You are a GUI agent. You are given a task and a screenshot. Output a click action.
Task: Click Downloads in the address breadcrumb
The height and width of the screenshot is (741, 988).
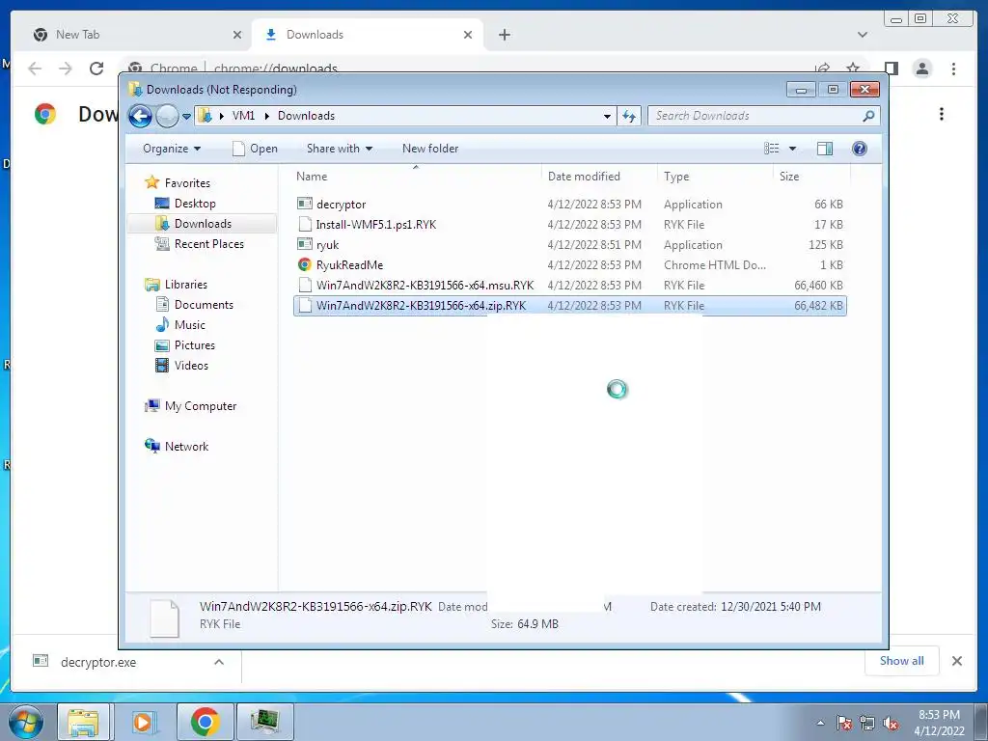pos(306,116)
